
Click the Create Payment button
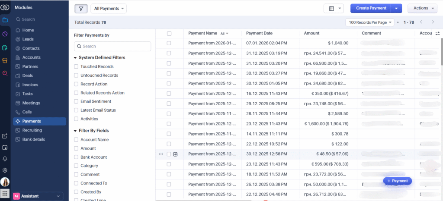[x=370, y=8]
